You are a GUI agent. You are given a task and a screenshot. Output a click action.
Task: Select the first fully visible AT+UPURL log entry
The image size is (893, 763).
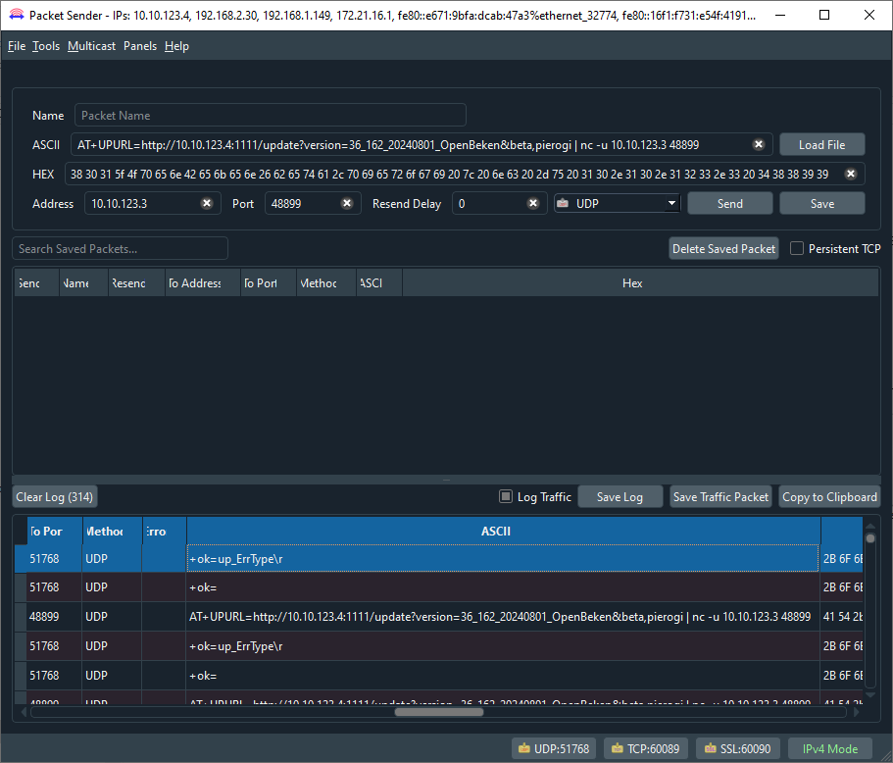pos(438,617)
